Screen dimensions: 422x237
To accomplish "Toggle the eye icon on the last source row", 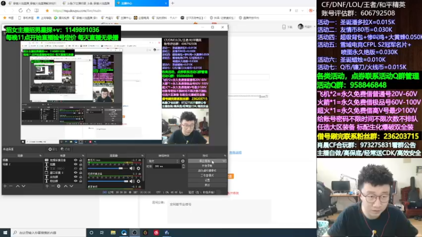I will coord(75,181).
